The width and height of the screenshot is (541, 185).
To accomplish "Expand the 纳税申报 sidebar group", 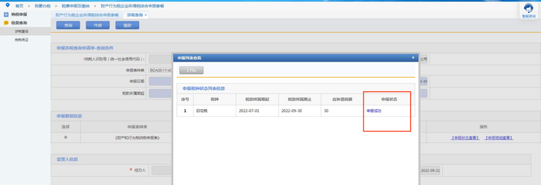I will point(19,14).
